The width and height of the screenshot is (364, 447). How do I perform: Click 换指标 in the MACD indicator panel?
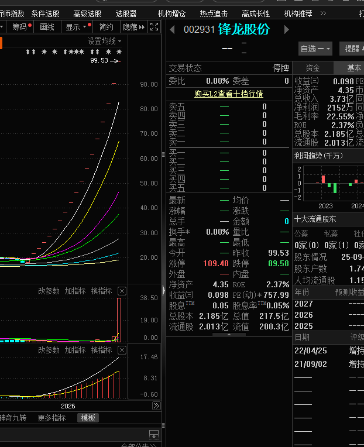pos(101,350)
